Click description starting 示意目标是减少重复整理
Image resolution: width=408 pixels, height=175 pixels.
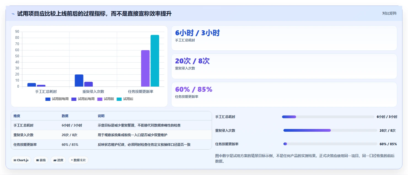[139, 125]
